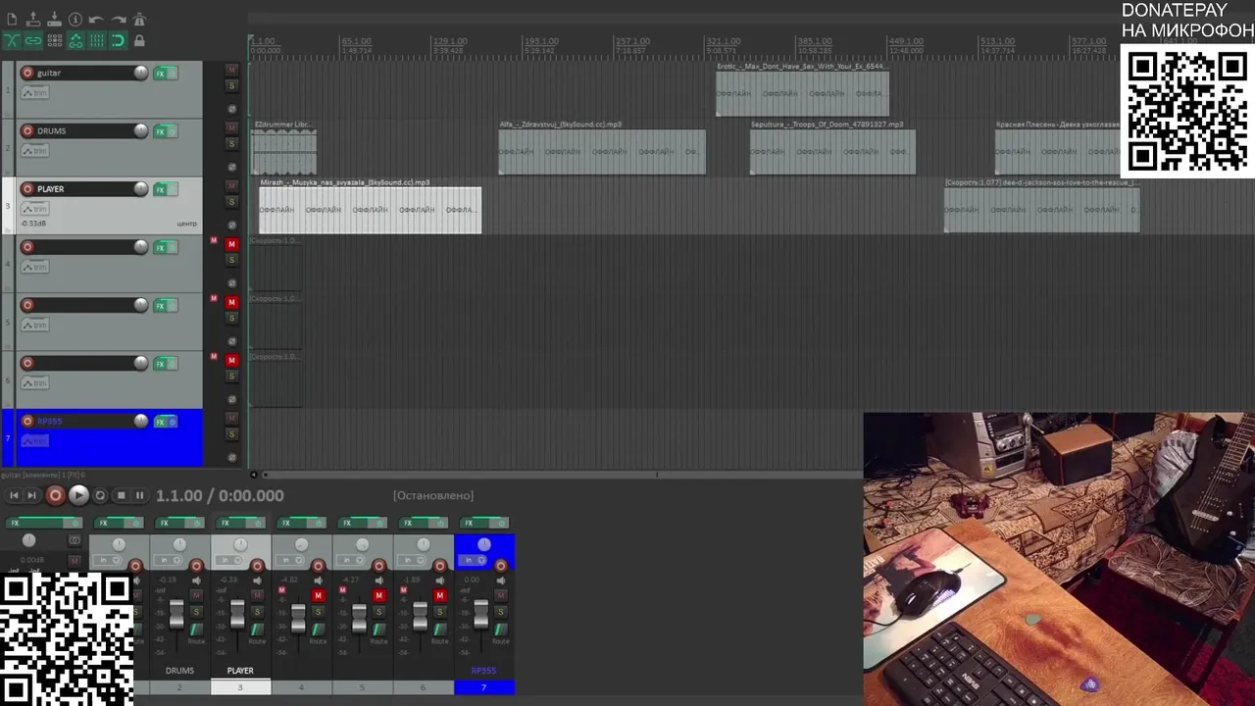Click the Redo arrow in toolbar
The image size is (1255, 706).
click(x=119, y=20)
